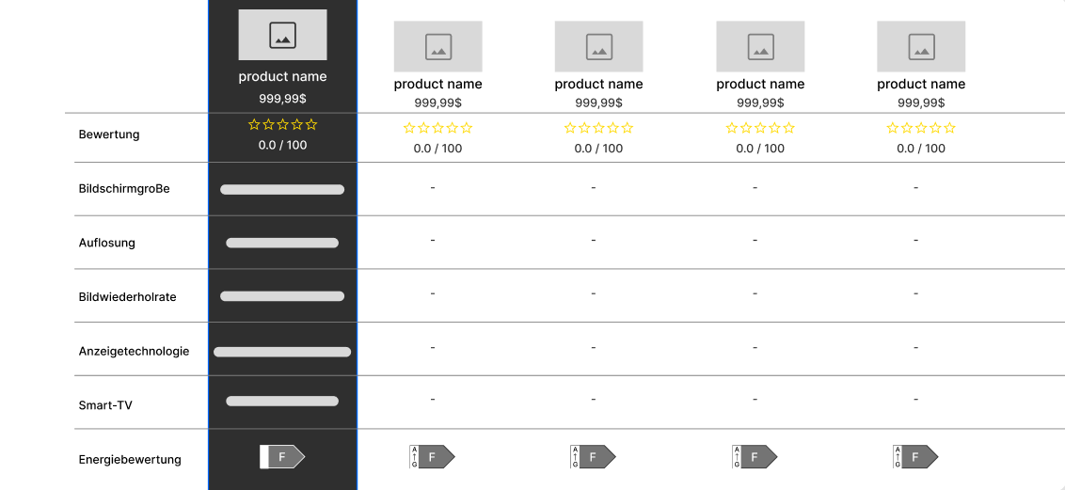
Task: Click the star rating of the last product column
Action: pyautogui.click(x=921, y=128)
